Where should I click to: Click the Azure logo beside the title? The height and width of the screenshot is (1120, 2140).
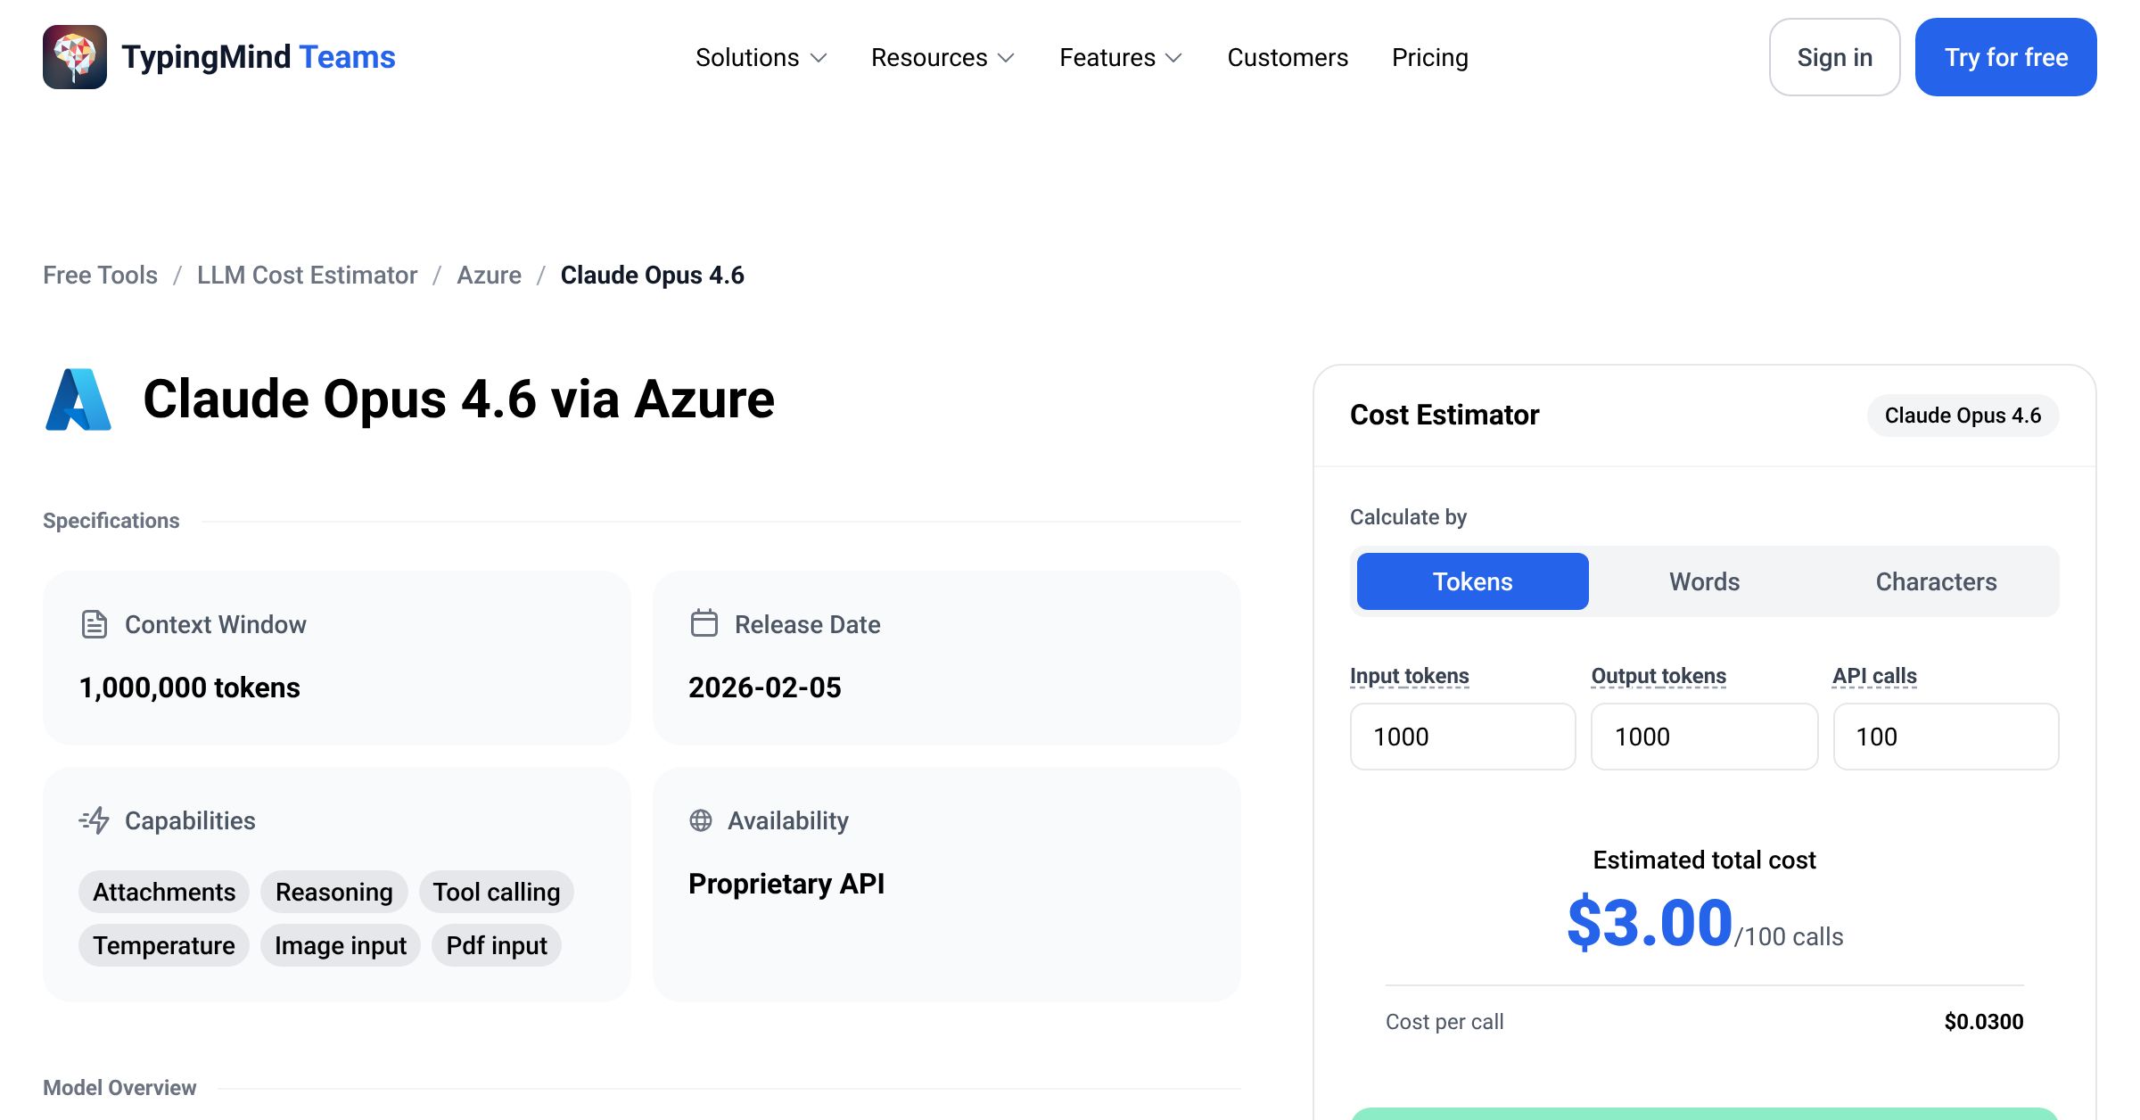coord(78,399)
